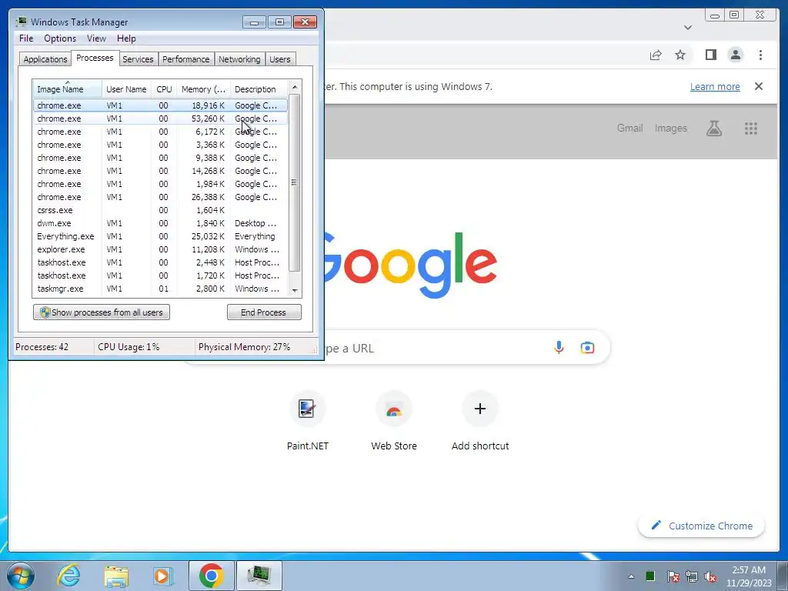Image resolution: width=788 pixels, height=591 pixels.
Task: Start voice search with microphone icon
Action: (559, 347)
